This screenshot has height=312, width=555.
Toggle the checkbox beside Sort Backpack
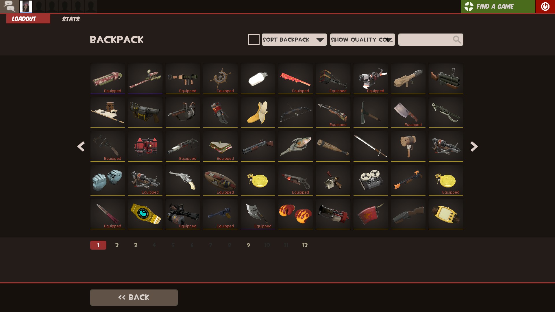tap(254, 40)
